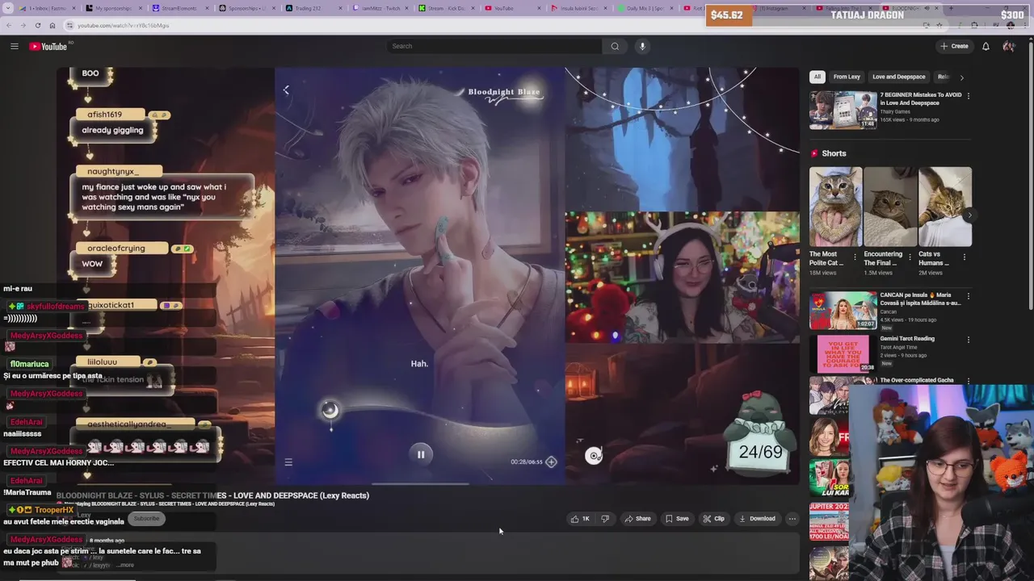The height and width of the screenshot is (581, 1034).
Task: Click the music disc icon in the overlay
Action: click(594, 456)
